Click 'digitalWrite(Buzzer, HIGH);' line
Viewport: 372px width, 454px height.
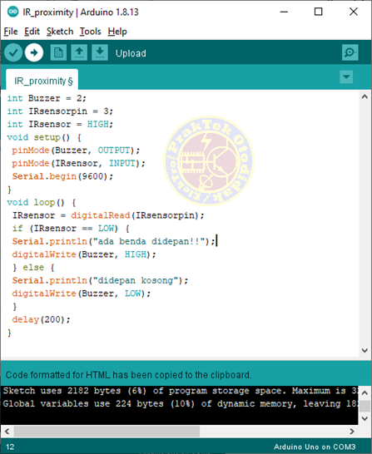pyautogui.click(x=84, y=254)
